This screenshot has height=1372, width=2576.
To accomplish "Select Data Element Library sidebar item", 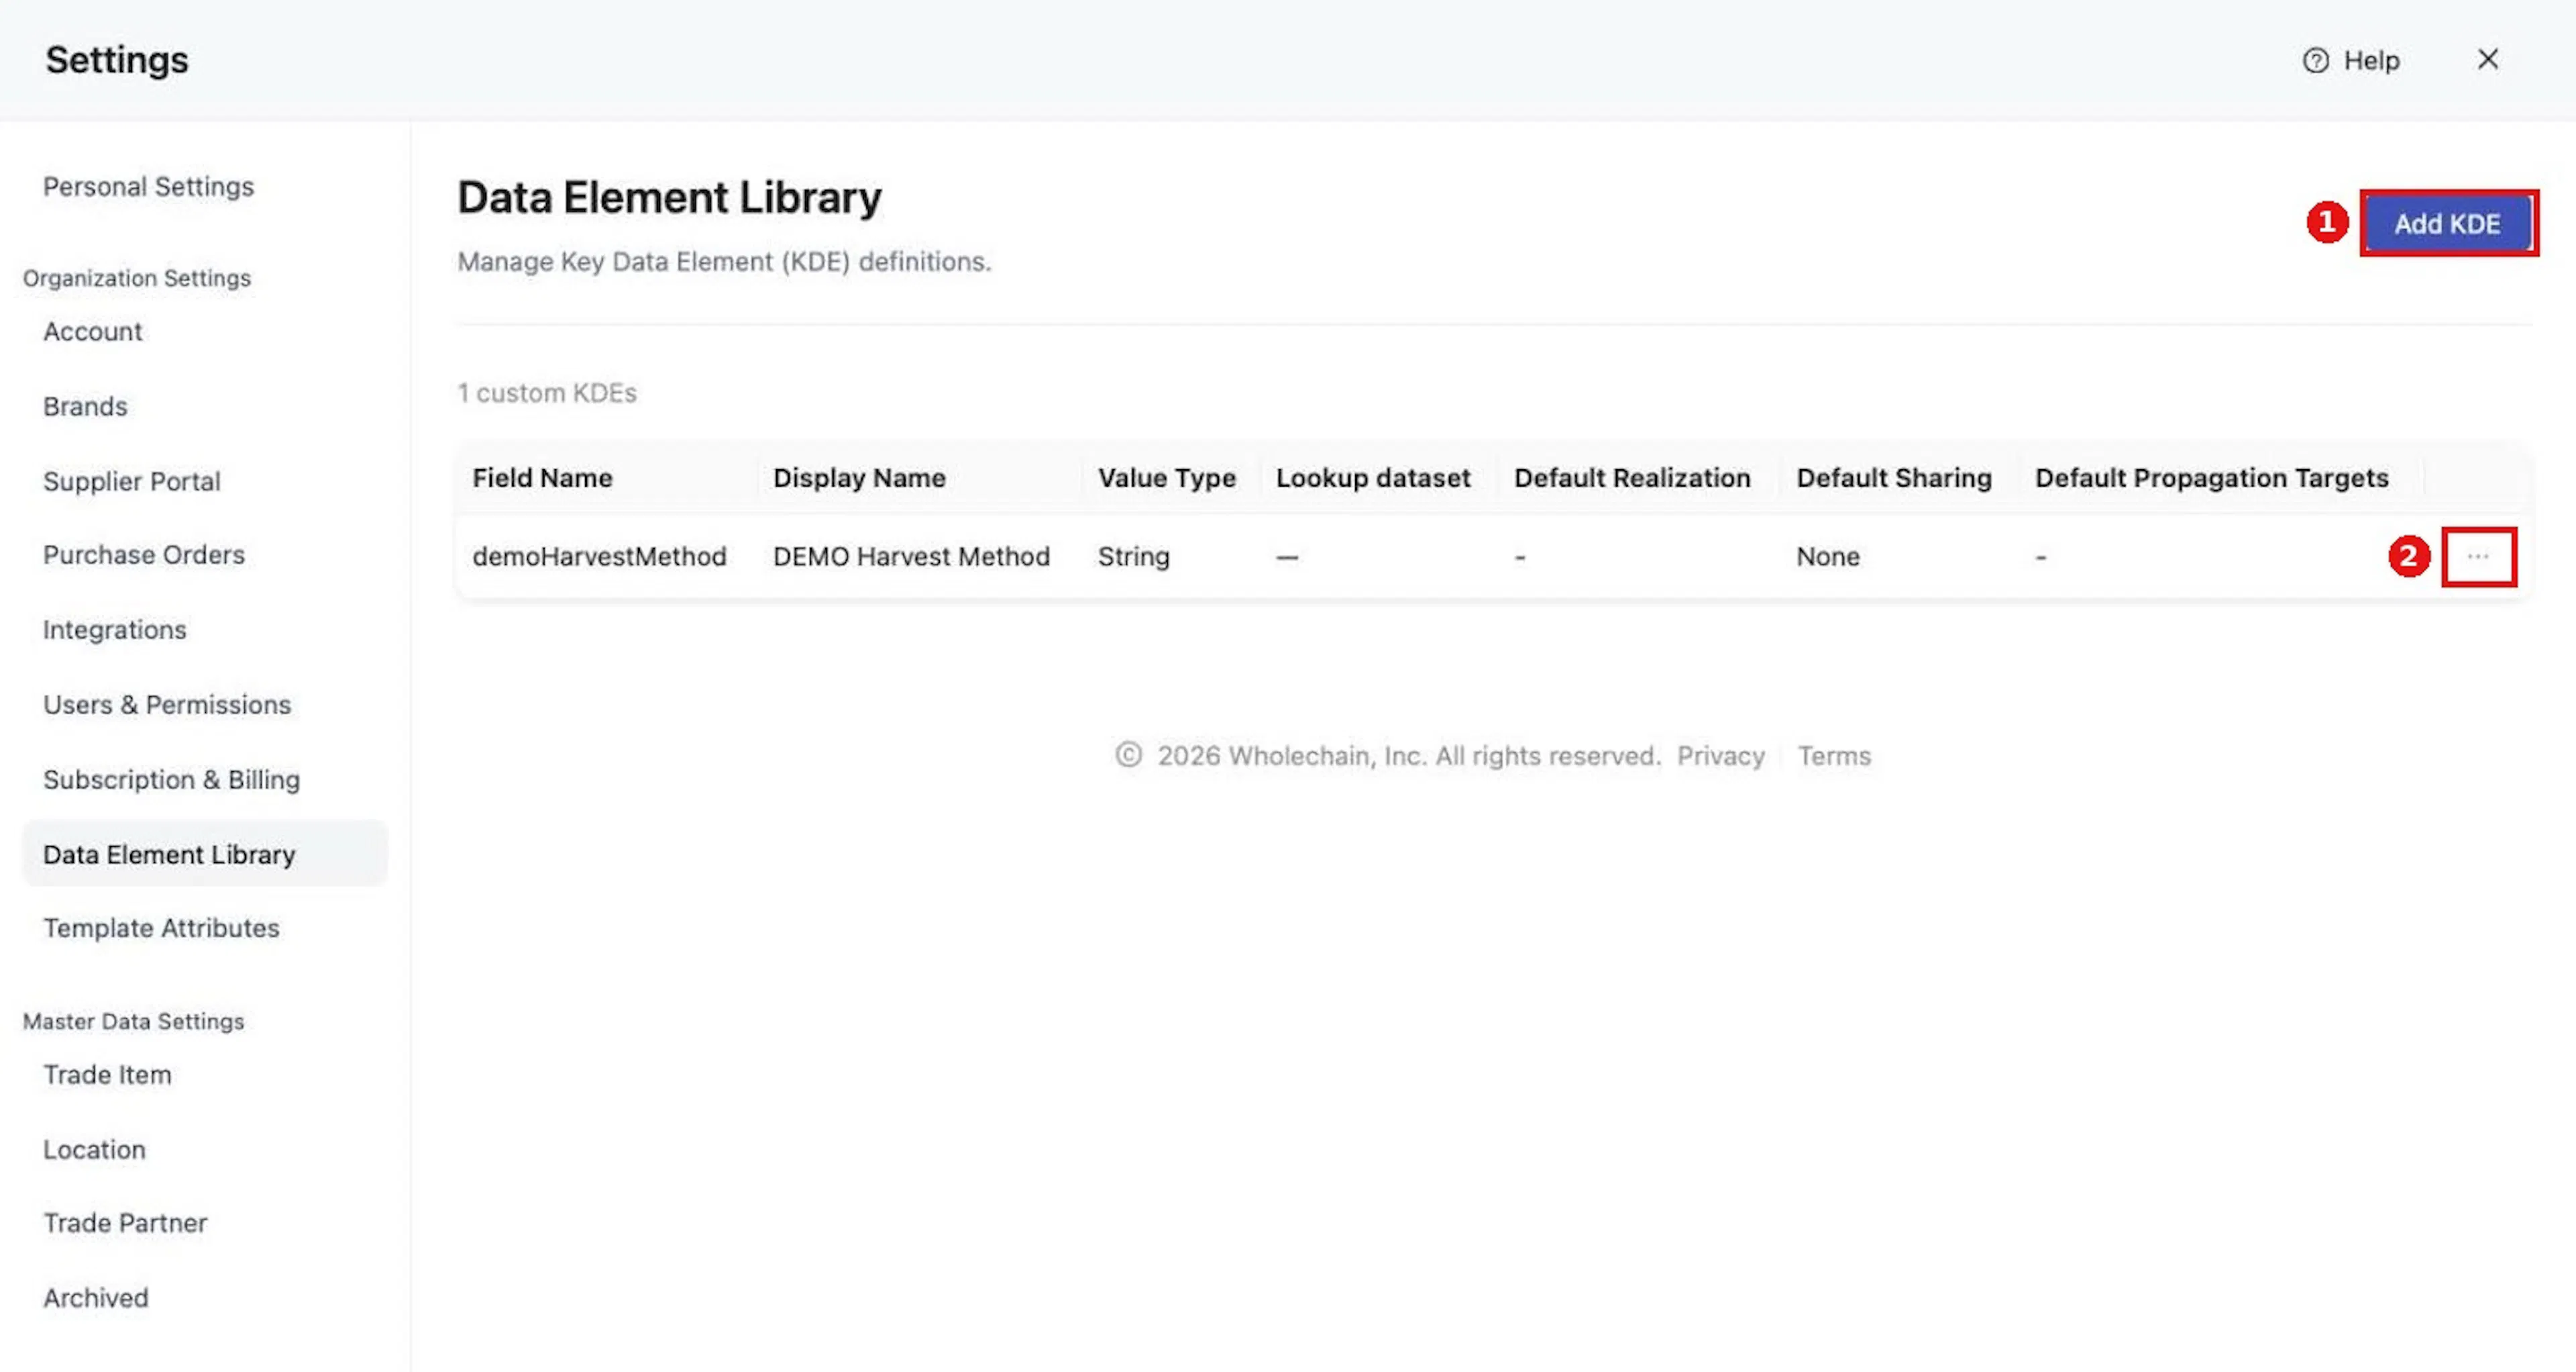I will [204, 854].
